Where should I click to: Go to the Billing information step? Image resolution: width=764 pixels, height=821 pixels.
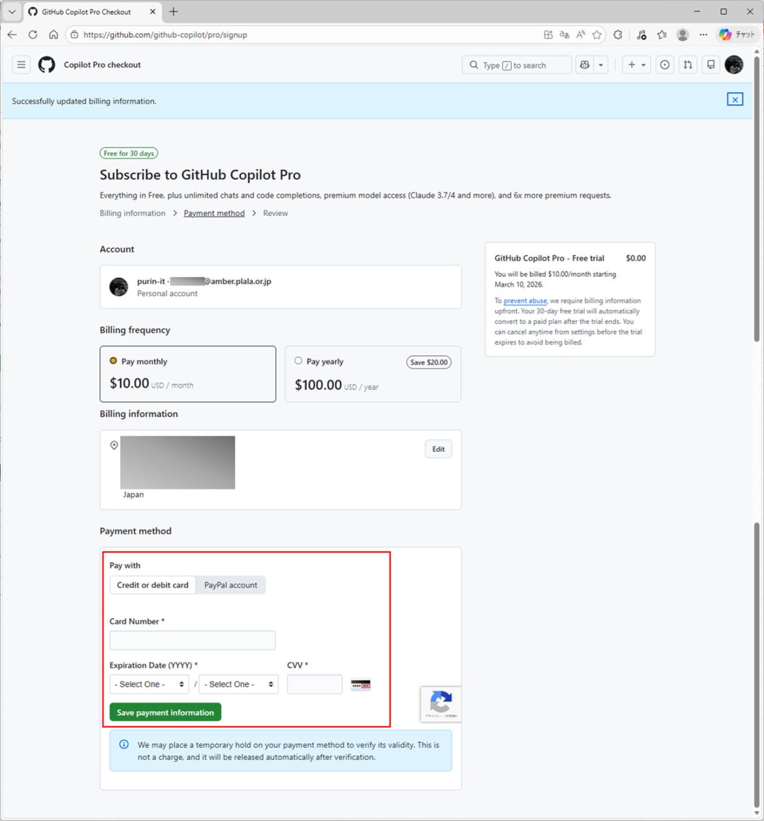[x=131, y=213]
